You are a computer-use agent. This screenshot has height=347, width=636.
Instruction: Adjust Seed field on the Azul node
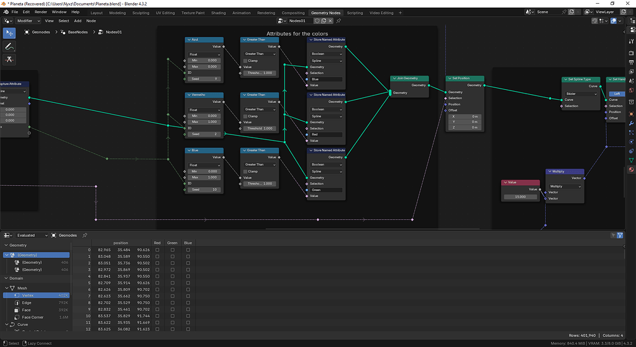point(204,79)
